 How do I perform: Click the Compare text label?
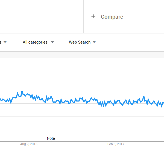(x=112, y=17)
